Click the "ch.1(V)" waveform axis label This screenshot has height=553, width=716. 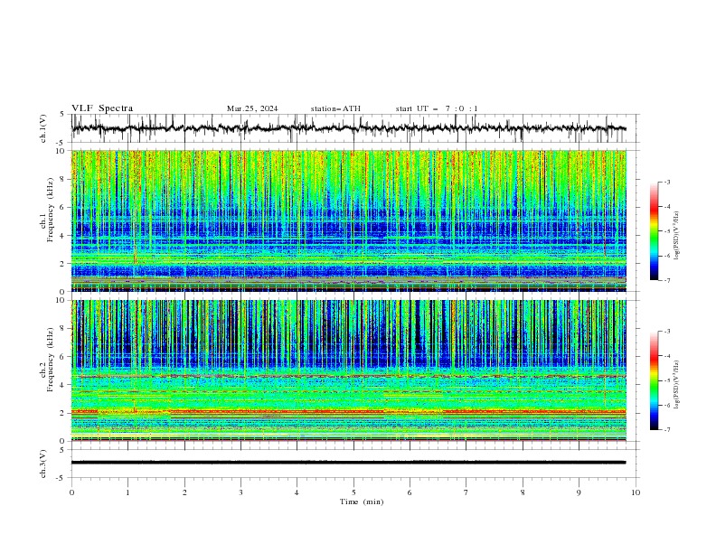tap(43, 128)
